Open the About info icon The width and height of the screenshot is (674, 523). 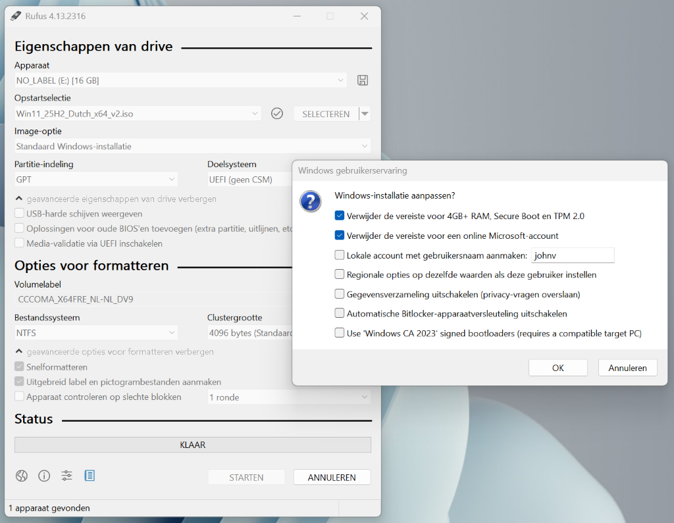pyautogui.click(x=44, y=476)
